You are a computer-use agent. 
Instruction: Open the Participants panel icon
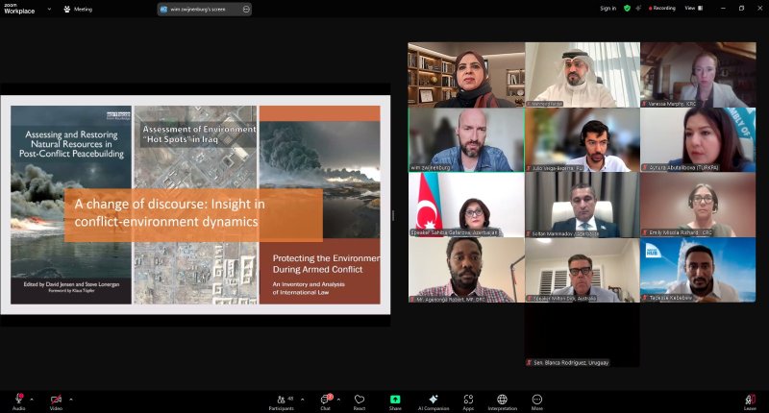[x=282, y=400]
